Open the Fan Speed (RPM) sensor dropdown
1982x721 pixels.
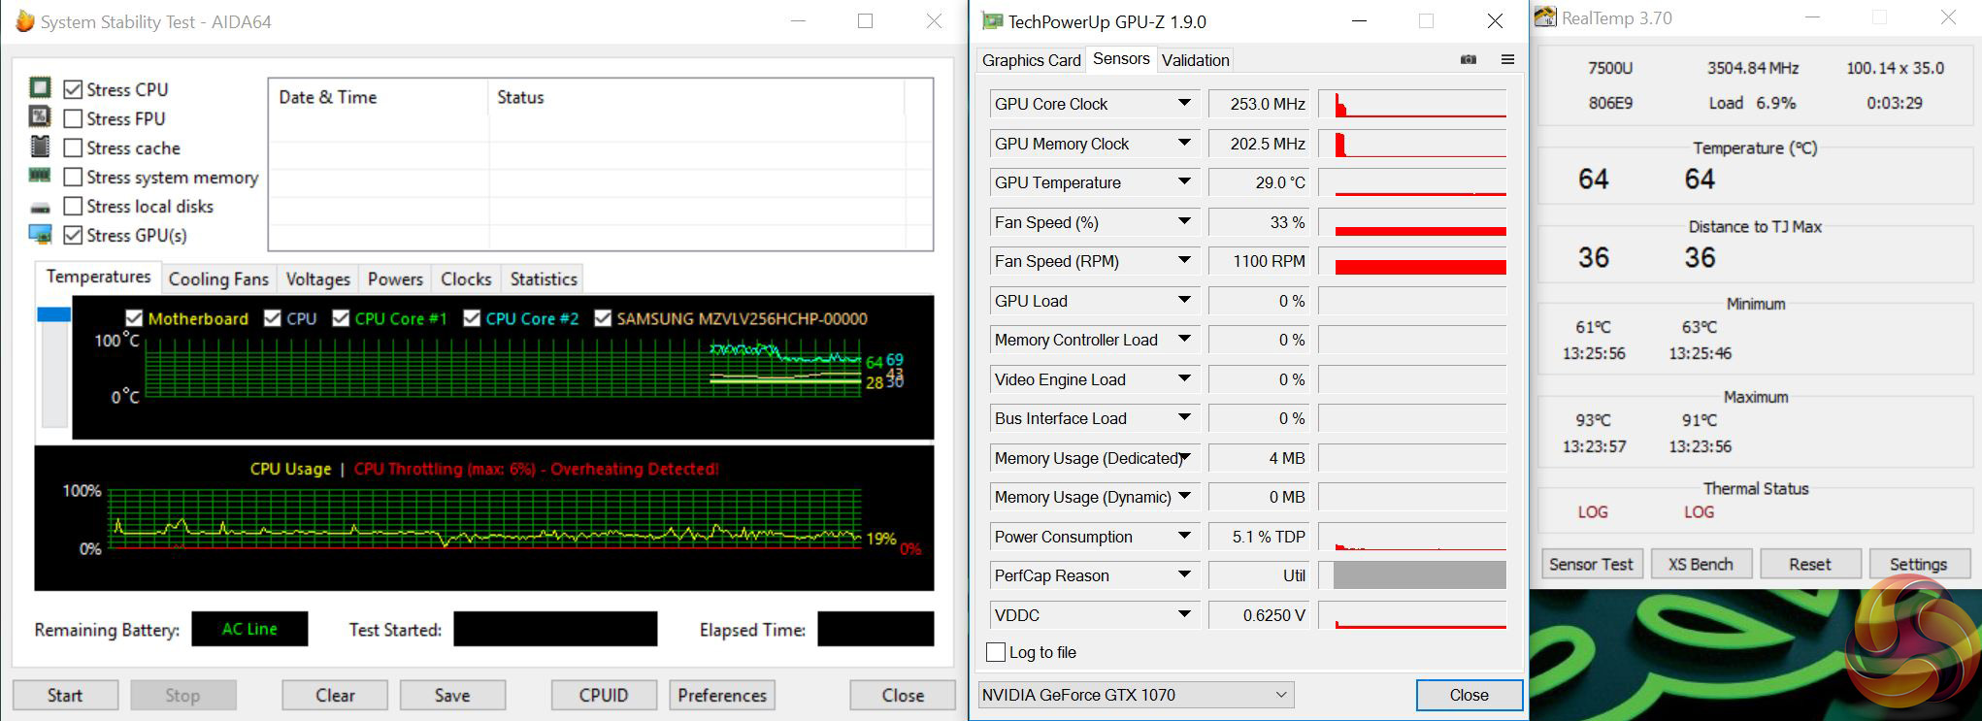[x=1184, y=260]
